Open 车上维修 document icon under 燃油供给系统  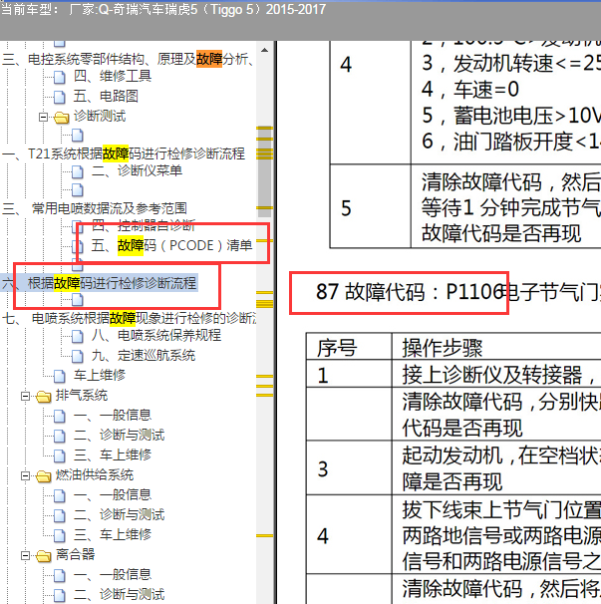pos(60,536)
